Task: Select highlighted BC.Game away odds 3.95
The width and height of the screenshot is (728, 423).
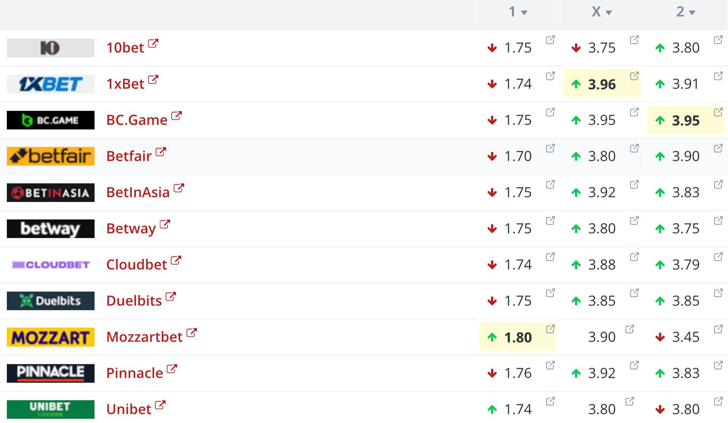Action: pyautogui.click(x=685, y=120)
